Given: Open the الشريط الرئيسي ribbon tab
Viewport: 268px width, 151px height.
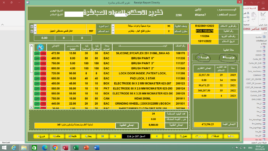Looking at the screenshot, I should [x=250, y=8].
